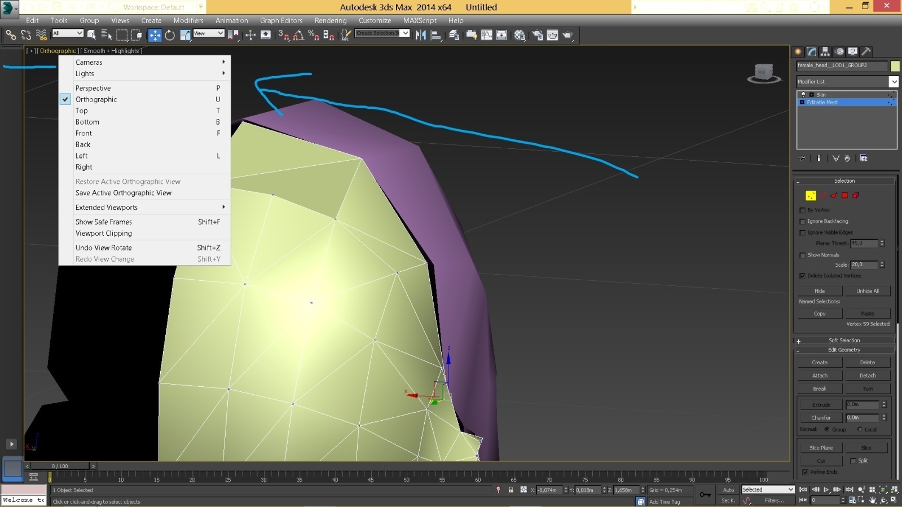The image size is (902, 507).
Task: Open selection filter All dropdown
Action: (68, 33)
